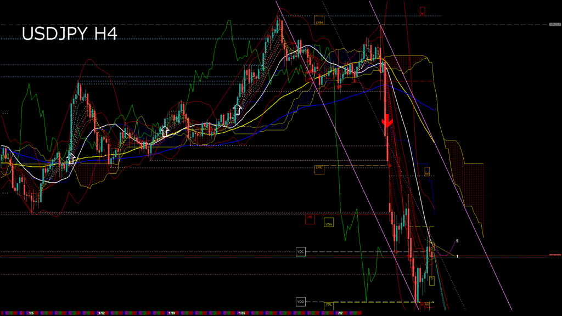Image resolution: width=562 pixels, height=316 pixels.
Task: Click the yellow LWL label box
Action: point(319,168)
